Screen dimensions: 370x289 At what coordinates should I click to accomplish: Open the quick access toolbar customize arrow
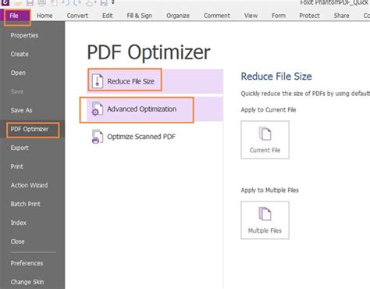click(113, 2)
